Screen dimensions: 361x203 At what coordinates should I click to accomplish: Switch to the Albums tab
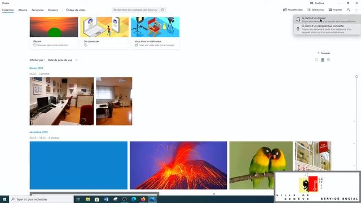[23, 10]
